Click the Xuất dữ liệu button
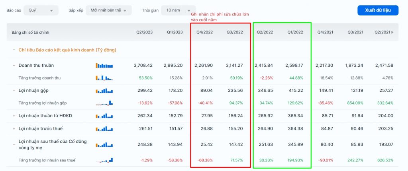Viewport: 408px width, 171px height. (378, 10)
